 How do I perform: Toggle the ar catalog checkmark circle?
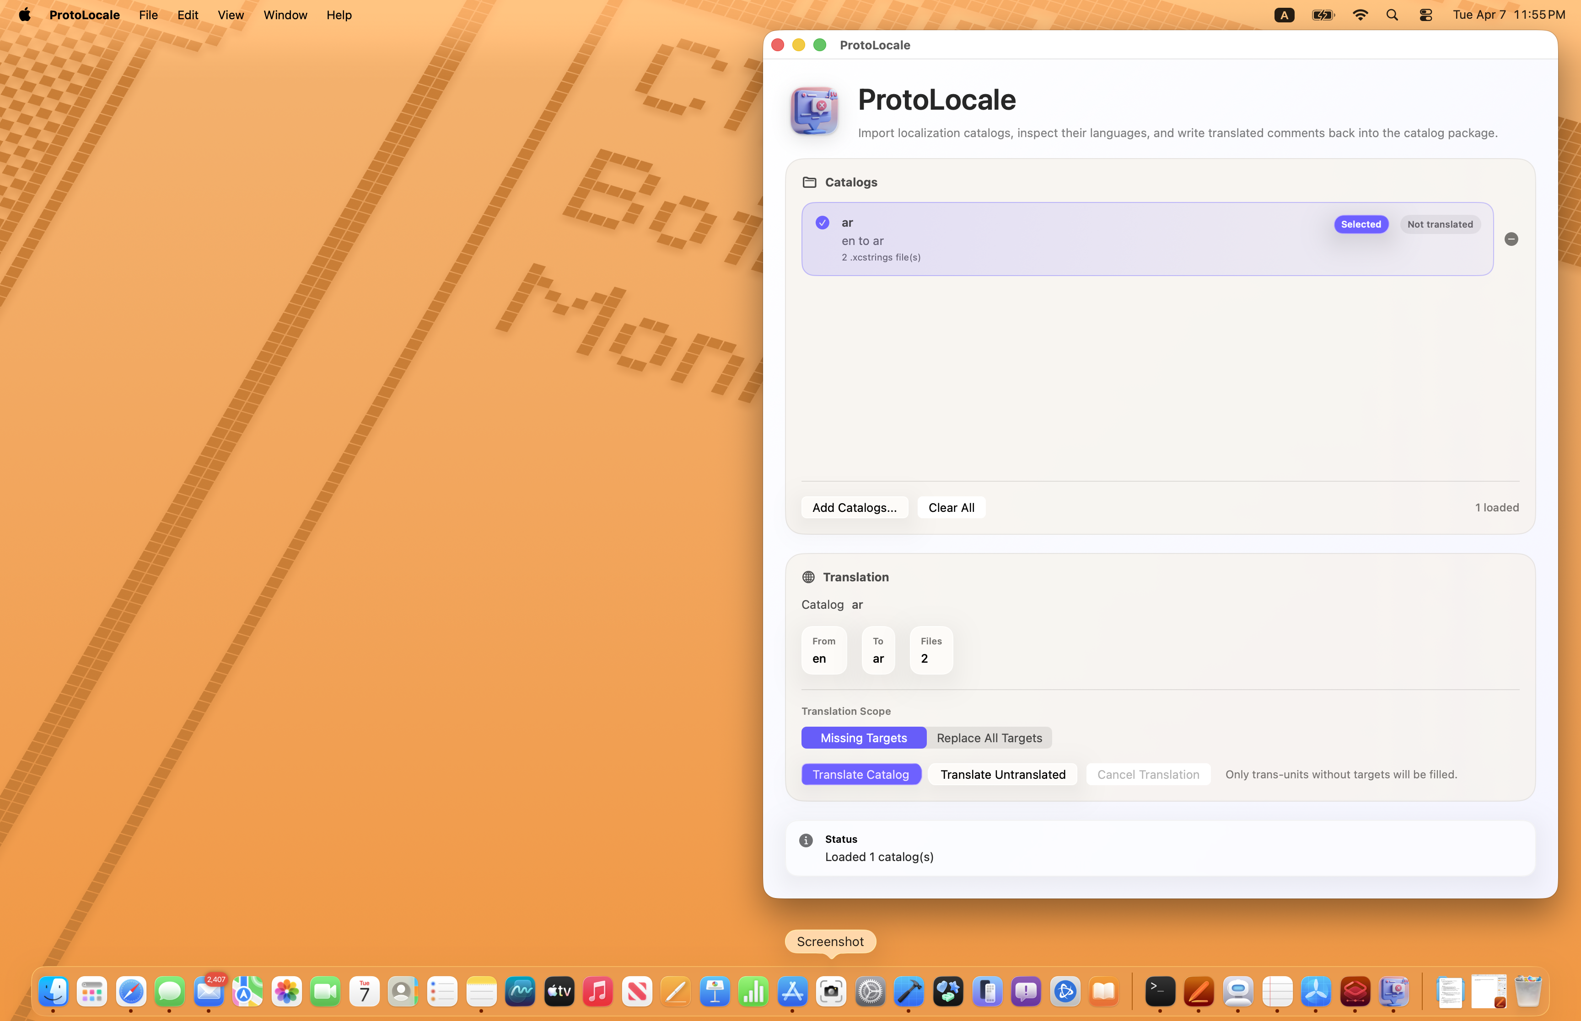coord(822,223)
